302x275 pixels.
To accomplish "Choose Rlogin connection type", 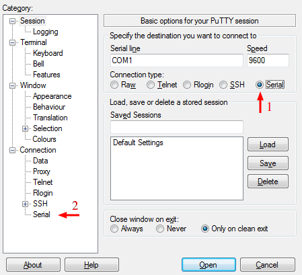I will point(187,85).
